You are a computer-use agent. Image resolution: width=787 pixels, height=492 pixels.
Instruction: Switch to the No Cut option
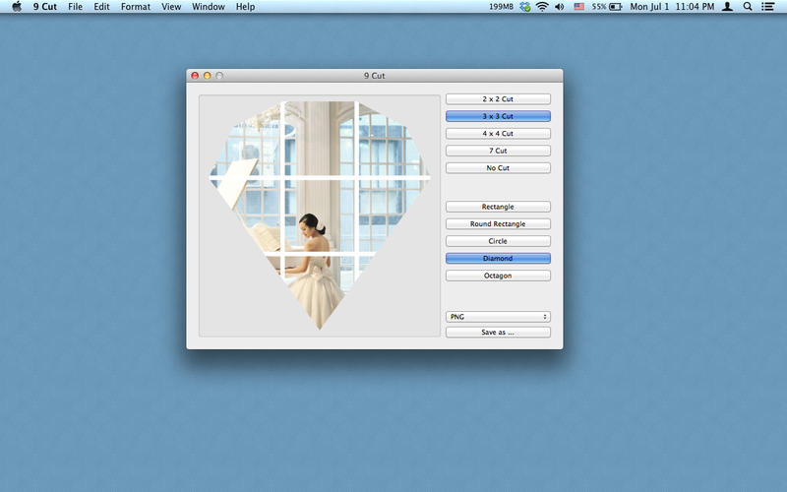[x=498, y=167]
